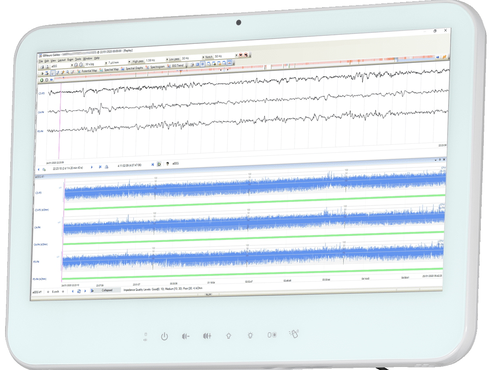The height and width of the screenshot is (370, 494).
Task: Step to previous aEEG trend page
Action: pos(73,291)
